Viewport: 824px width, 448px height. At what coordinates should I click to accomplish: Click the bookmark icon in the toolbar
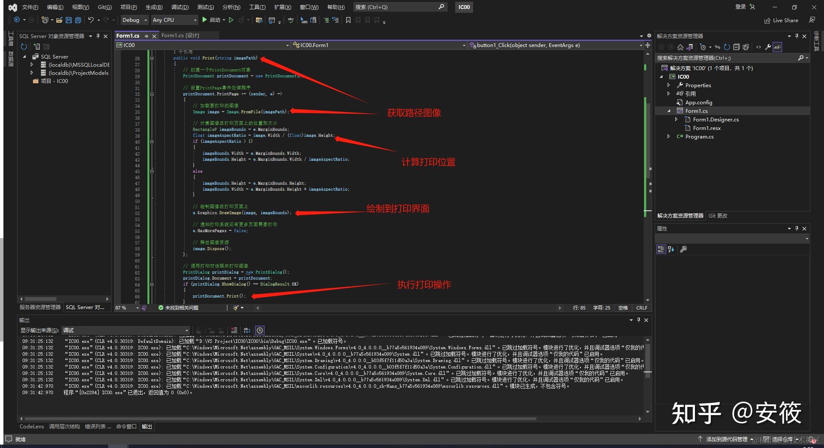click(348, 20)
